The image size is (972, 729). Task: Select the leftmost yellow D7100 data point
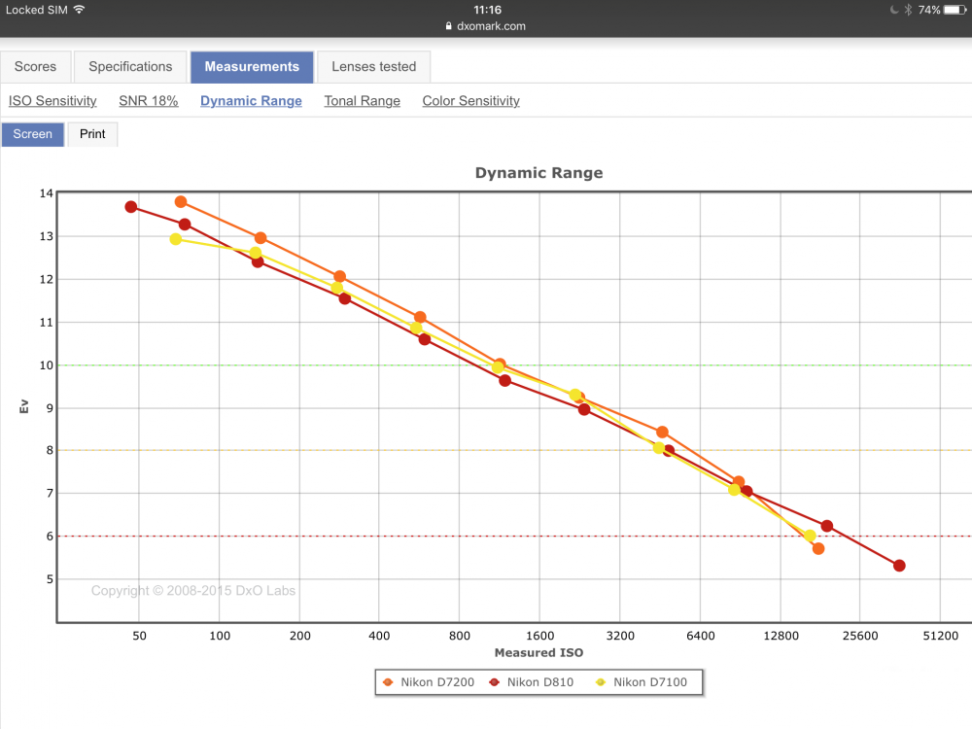click(176, 239)
